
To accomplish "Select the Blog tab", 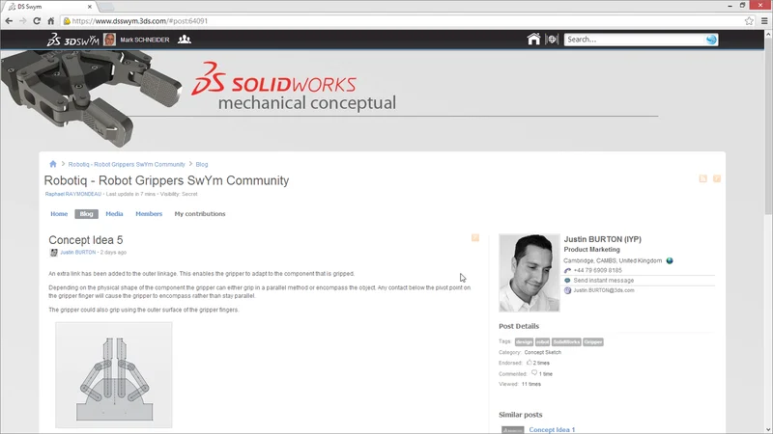I will coord(86,213).
